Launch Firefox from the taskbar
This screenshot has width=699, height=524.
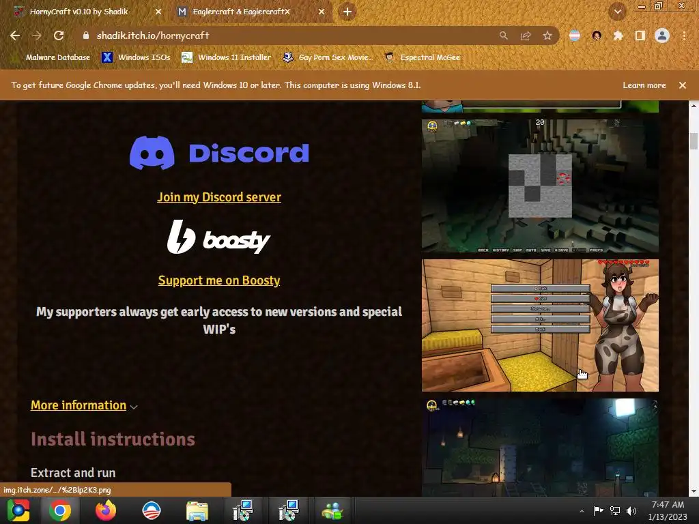point(106,510)
